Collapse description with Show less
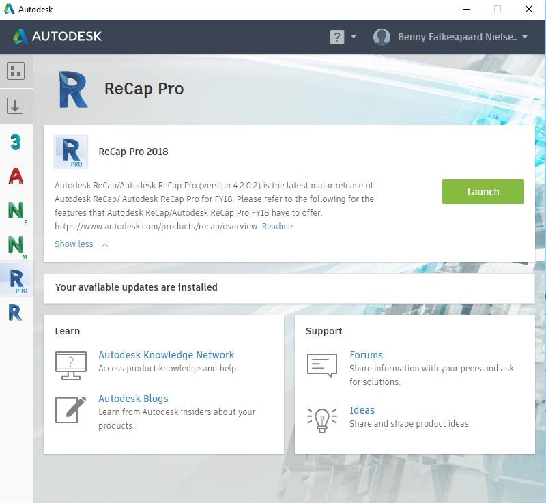 point(81,244)
